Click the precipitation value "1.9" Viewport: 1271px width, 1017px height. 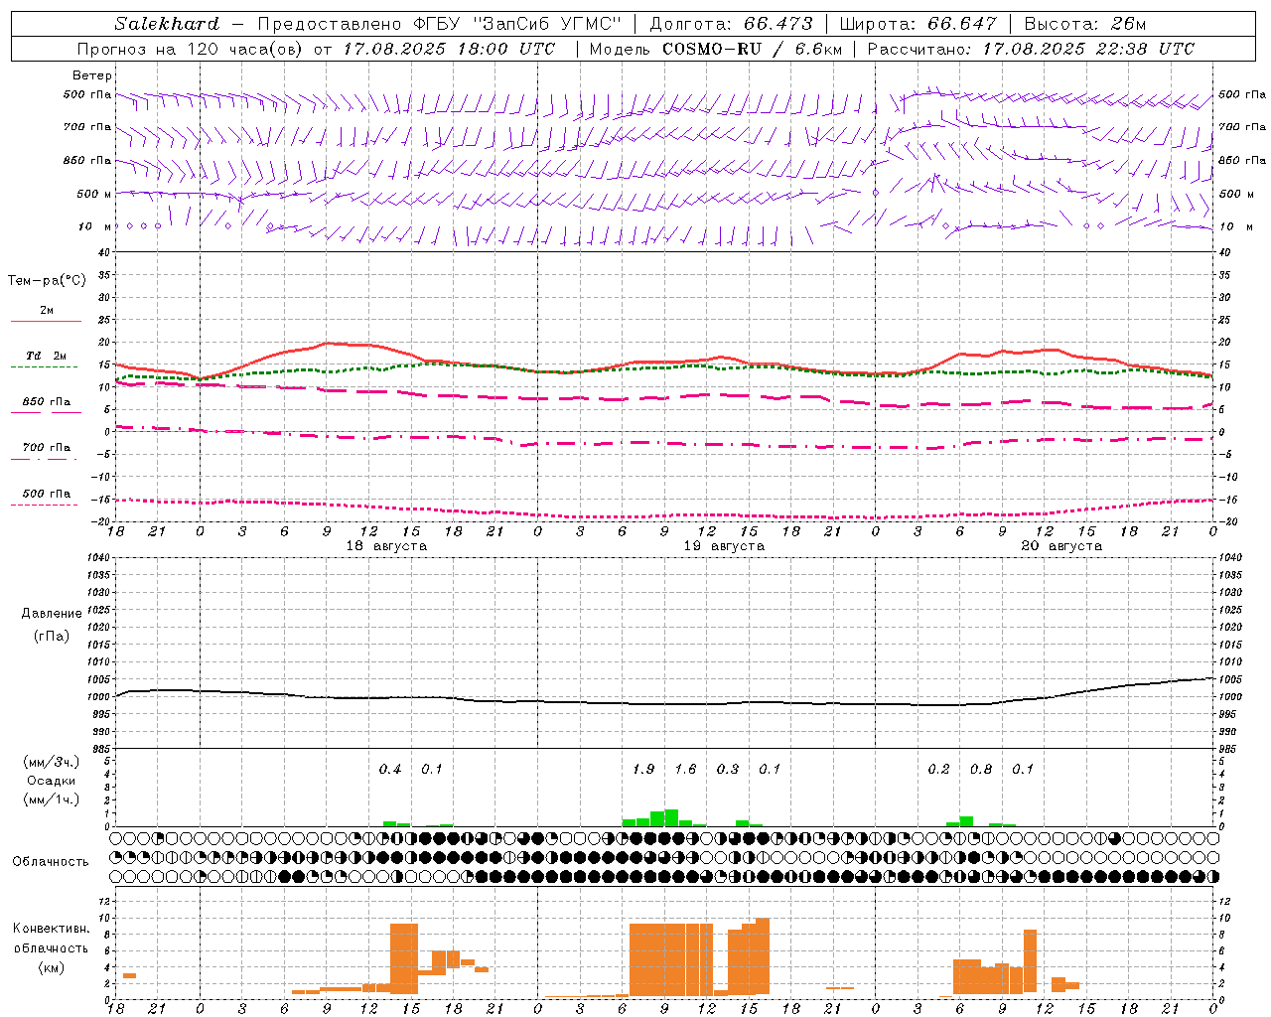click(643, 770)
